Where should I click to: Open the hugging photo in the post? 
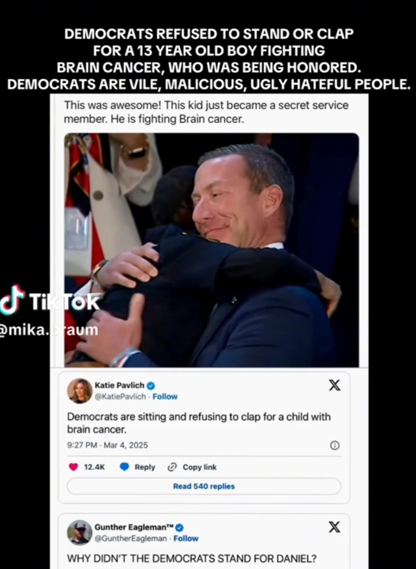212,250
